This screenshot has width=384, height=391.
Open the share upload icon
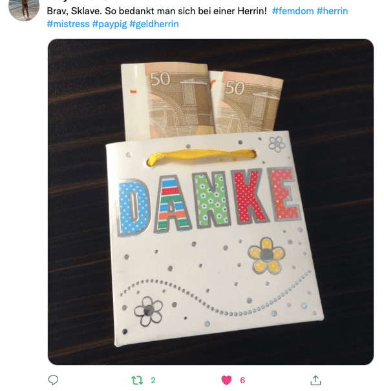pos(315,380)
